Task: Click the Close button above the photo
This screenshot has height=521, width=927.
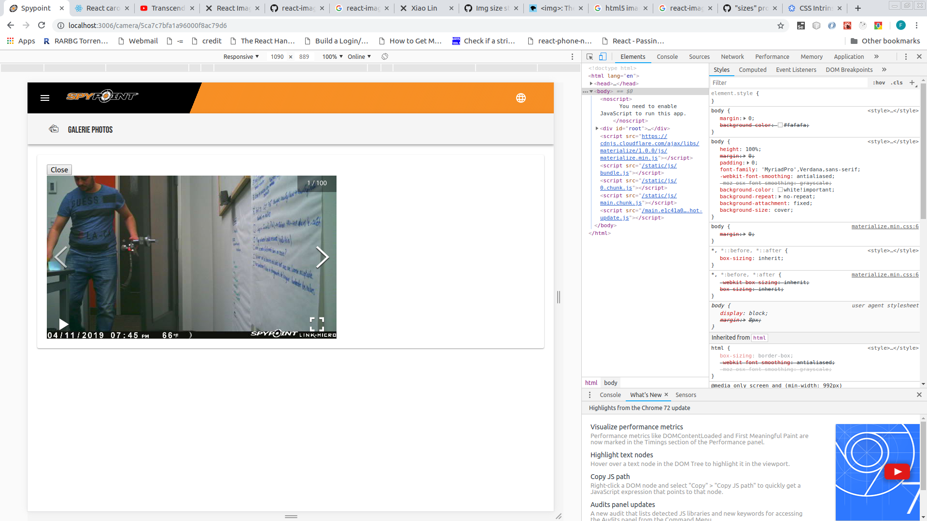Action: tap(59, 169)
